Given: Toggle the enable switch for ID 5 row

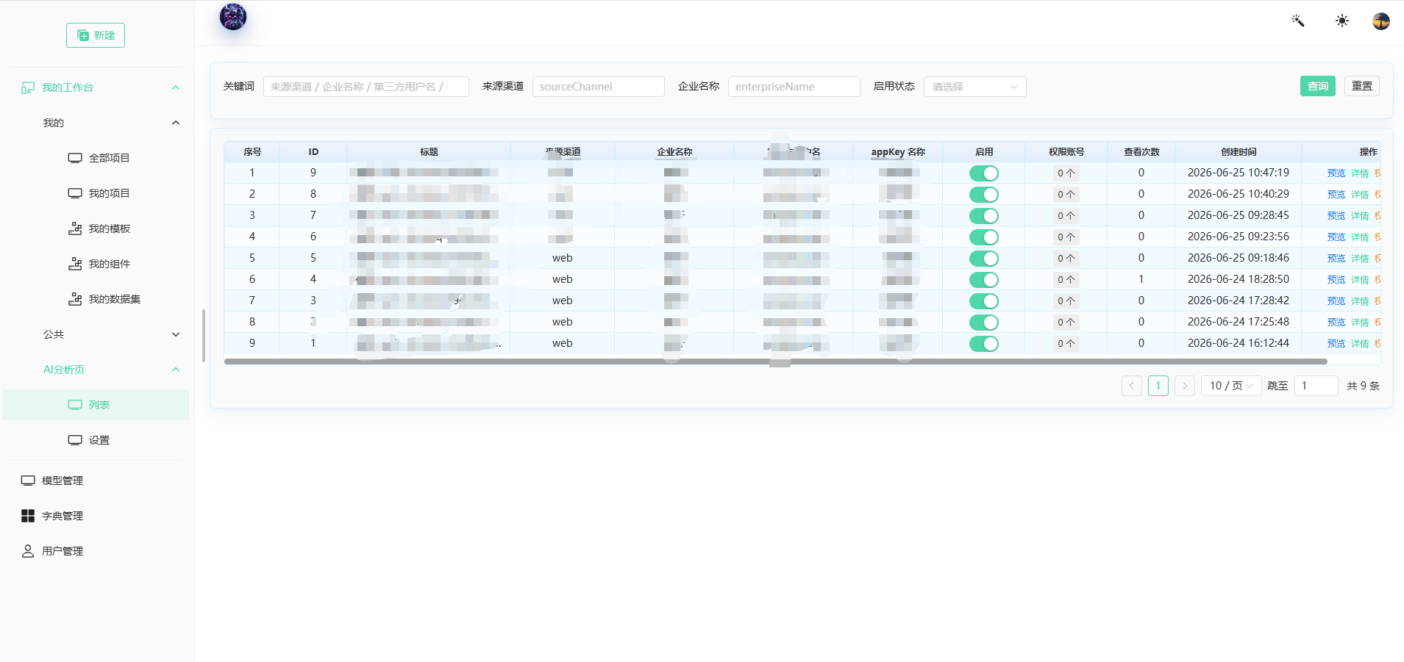Looking at the screenshot, I should [983, 259].
